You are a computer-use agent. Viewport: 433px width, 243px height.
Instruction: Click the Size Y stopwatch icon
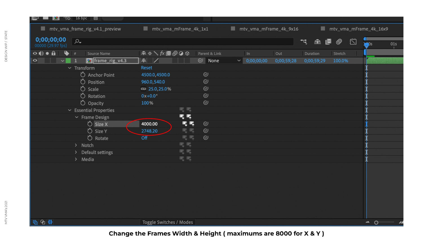[90, 131]
